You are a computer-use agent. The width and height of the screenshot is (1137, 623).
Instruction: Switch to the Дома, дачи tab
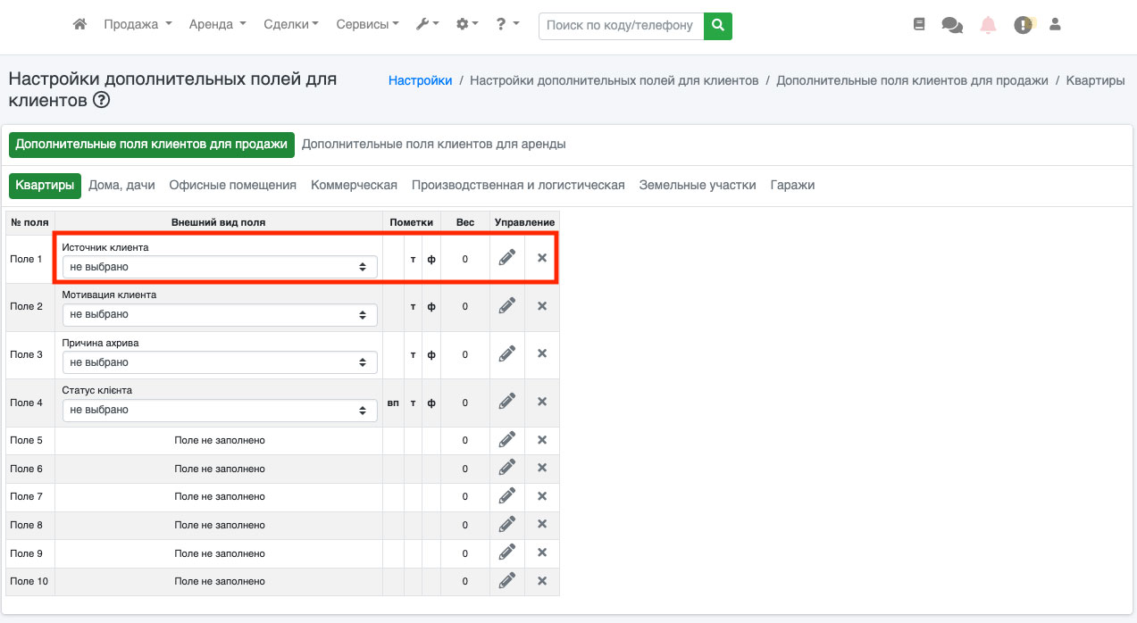tap(121, 185)
